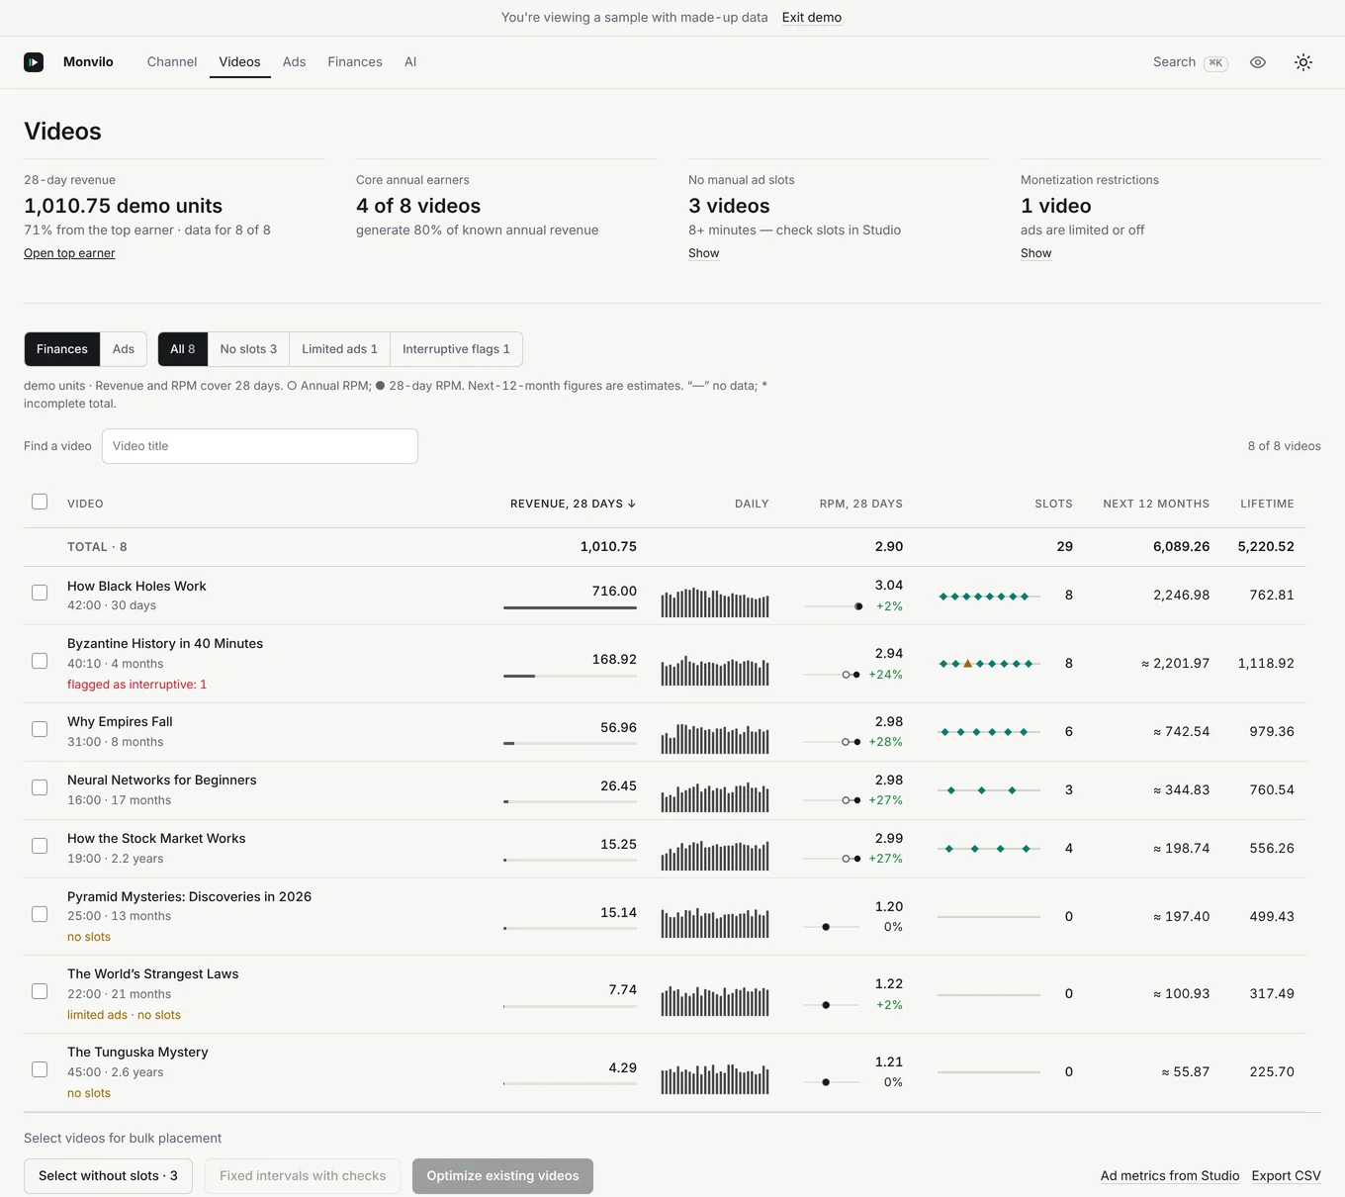Open top earner link
Image resolution: width=1345 pixels, height=1197 pixels.
pos(69,253)
